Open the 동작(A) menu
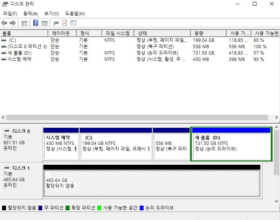 (x=31, y=13)
